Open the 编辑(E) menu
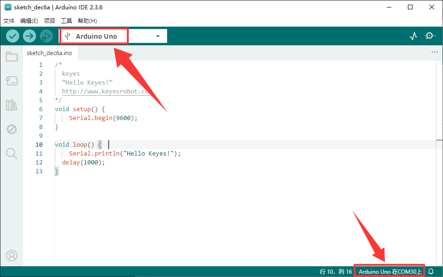443x277 pixels. [29, 21]
